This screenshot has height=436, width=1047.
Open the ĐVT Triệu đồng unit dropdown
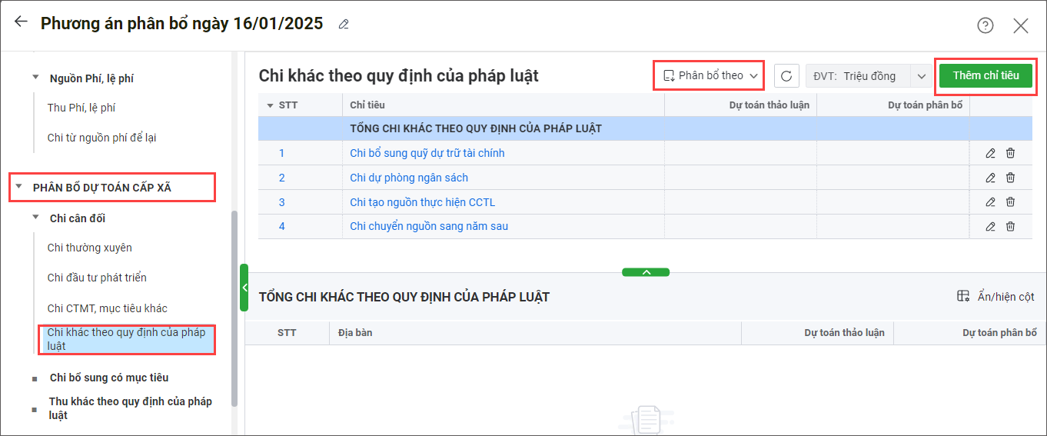click(x=921, y=76)
